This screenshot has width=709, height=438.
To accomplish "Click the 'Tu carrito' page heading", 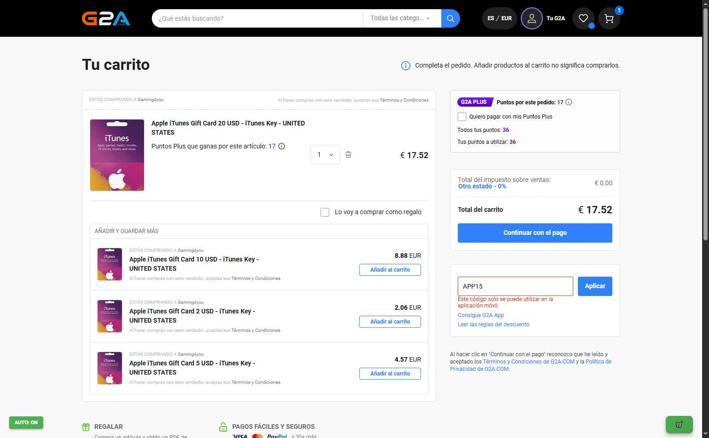I will click(x=116, y=65).
